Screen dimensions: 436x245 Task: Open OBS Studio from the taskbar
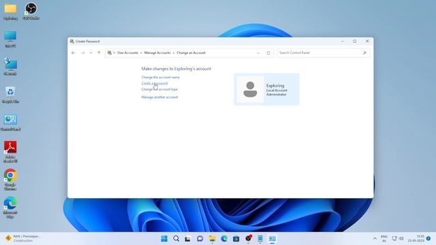[248, 239]
